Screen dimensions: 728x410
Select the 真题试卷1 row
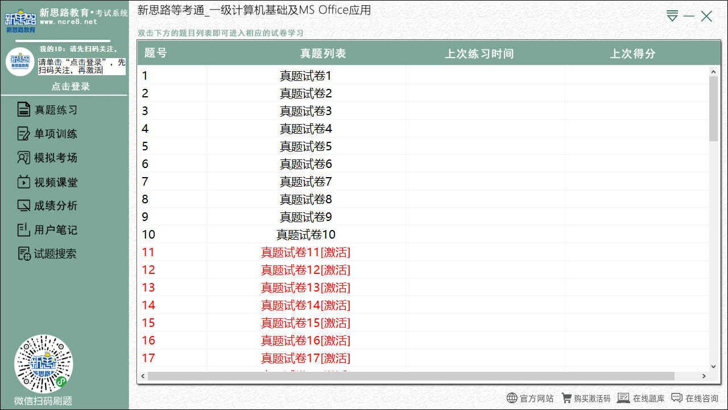tap(424, 76)
